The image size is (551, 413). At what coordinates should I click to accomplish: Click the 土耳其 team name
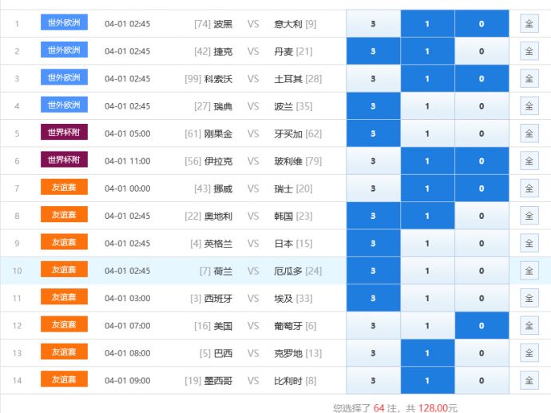click(287, 79)
